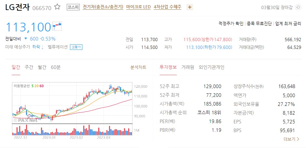Click 종목 무료진단 link
306x148 pixels.
pos(259,24)
